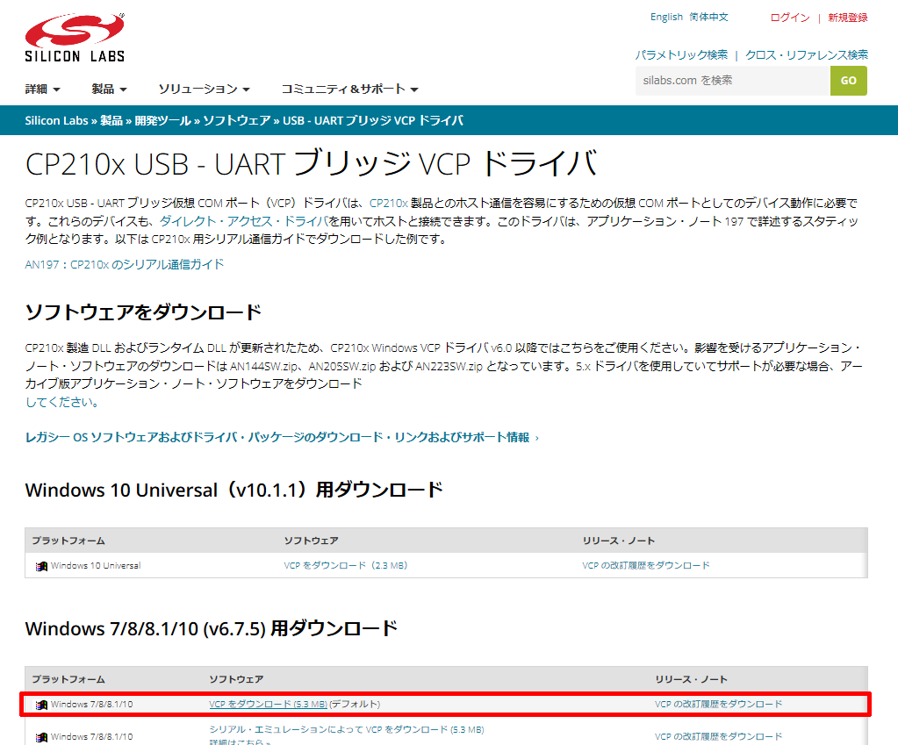Open the ダイレクト・アクセス・ドライバ link
Image resolution: width=898 pixels, height=745 pixels.
pyautogui.click(x=244, y=221)
